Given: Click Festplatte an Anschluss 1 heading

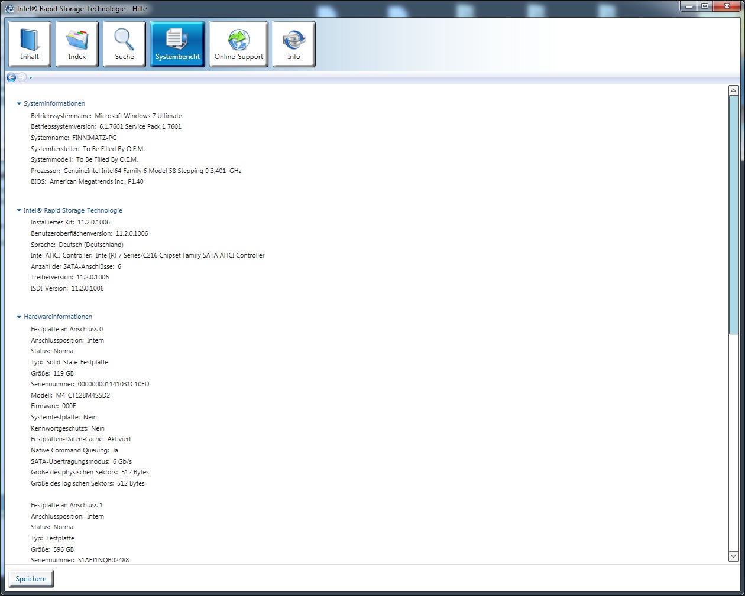Looking at the screenshot, I should [x=67, y=505].
